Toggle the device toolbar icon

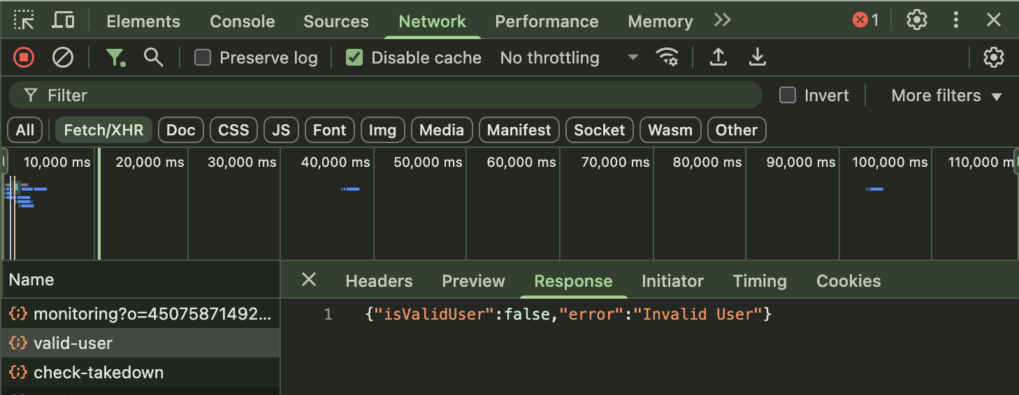click(63, 20)
